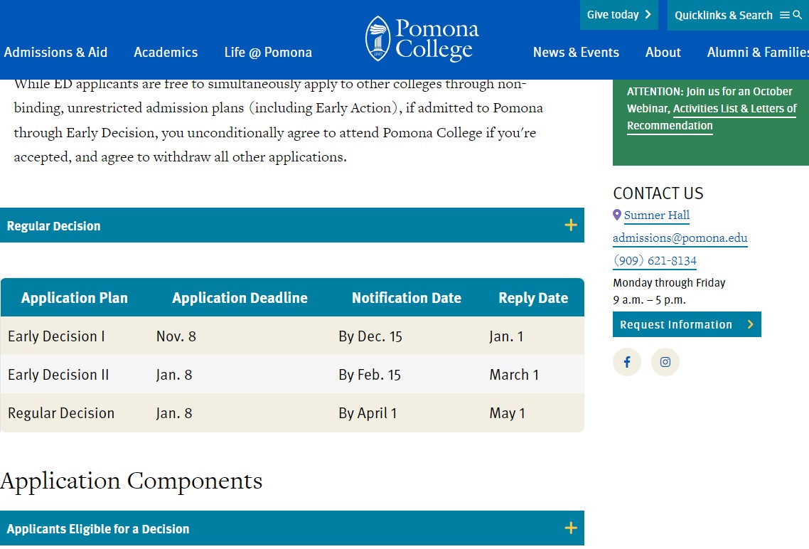
Task: Click the Give today arrow chevron
Action: (x=648, y=14)
